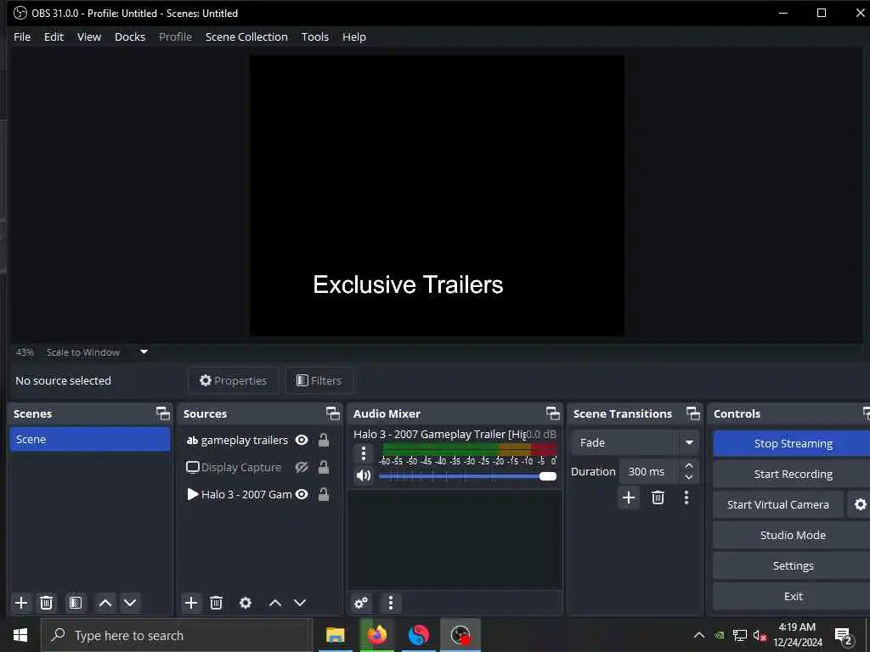Open Audio Mixer bottom three-dot menu

[391, 603]
